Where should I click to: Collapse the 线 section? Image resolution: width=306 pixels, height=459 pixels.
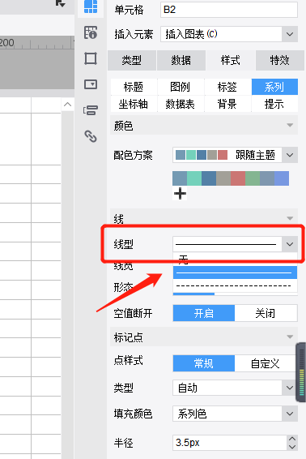[x=290, y=218]
